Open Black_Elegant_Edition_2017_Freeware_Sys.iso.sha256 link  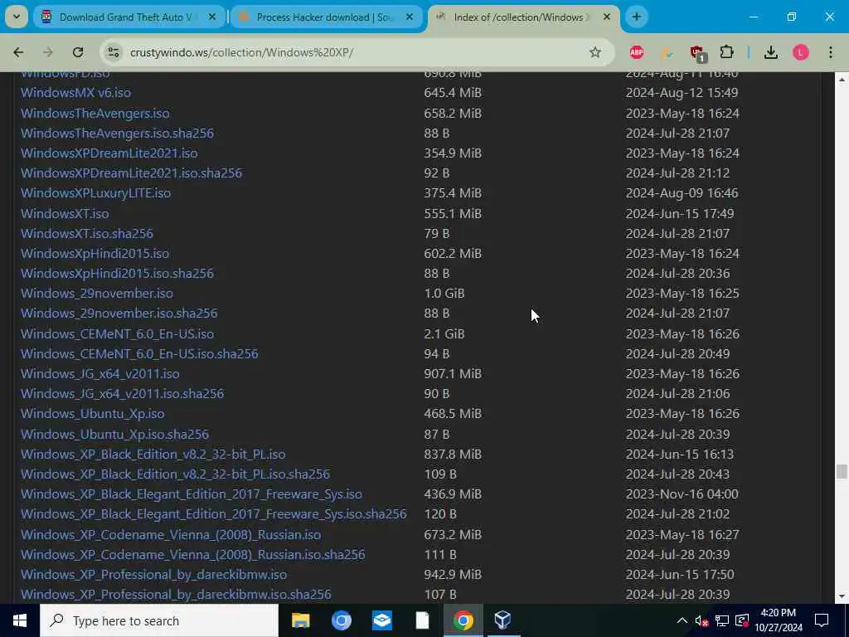(214, 514)
